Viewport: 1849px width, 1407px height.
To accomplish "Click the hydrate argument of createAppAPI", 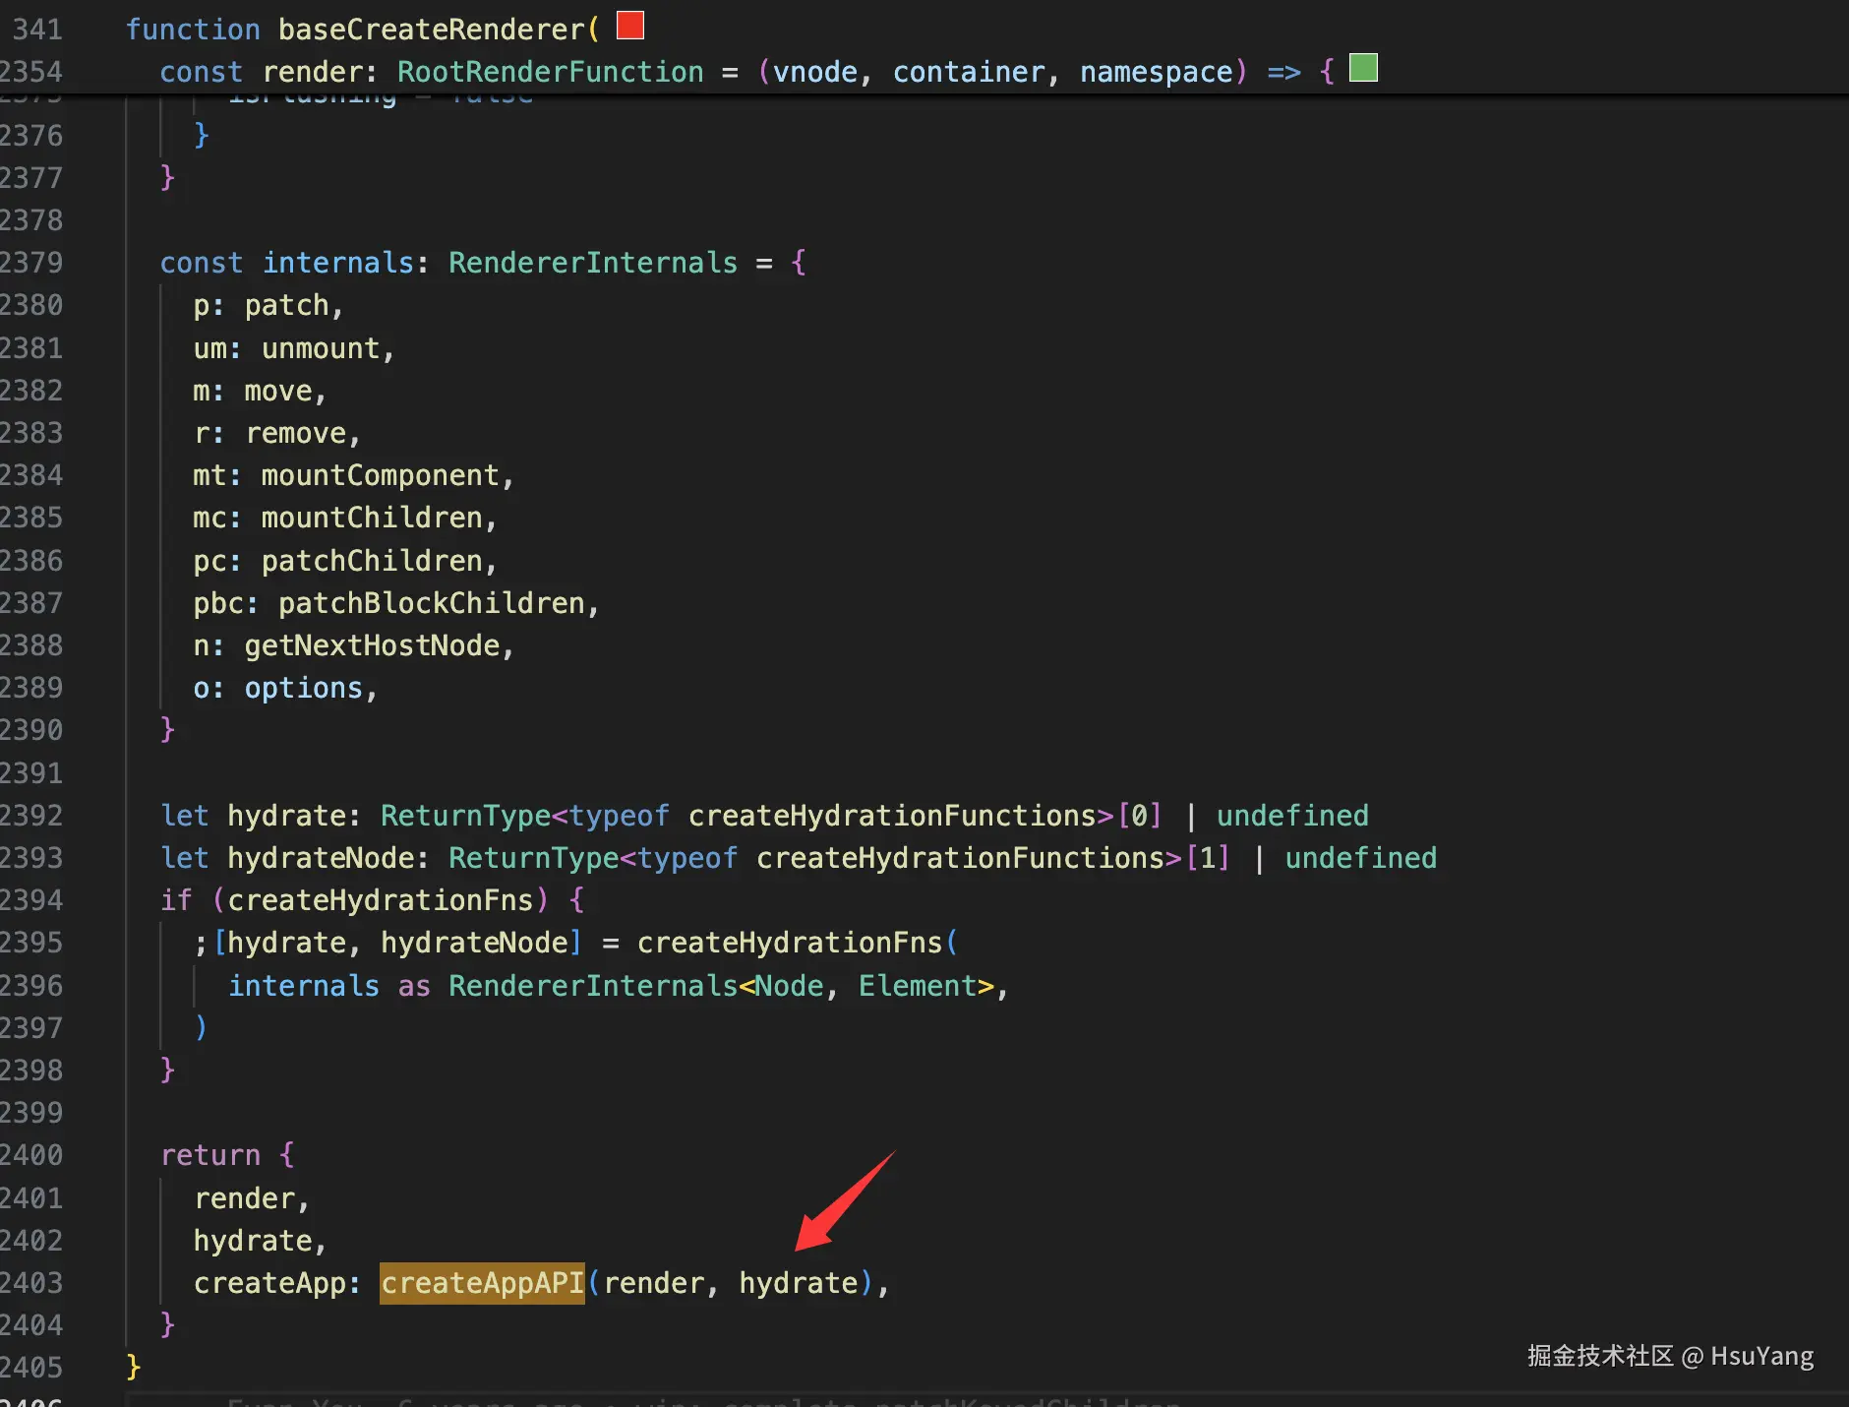I will [x=799, y=1283].
